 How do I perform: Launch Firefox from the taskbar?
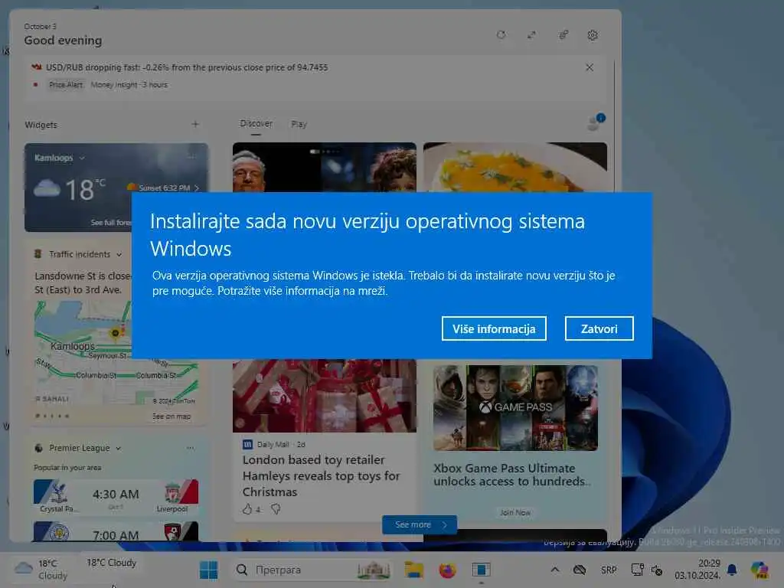447,570
